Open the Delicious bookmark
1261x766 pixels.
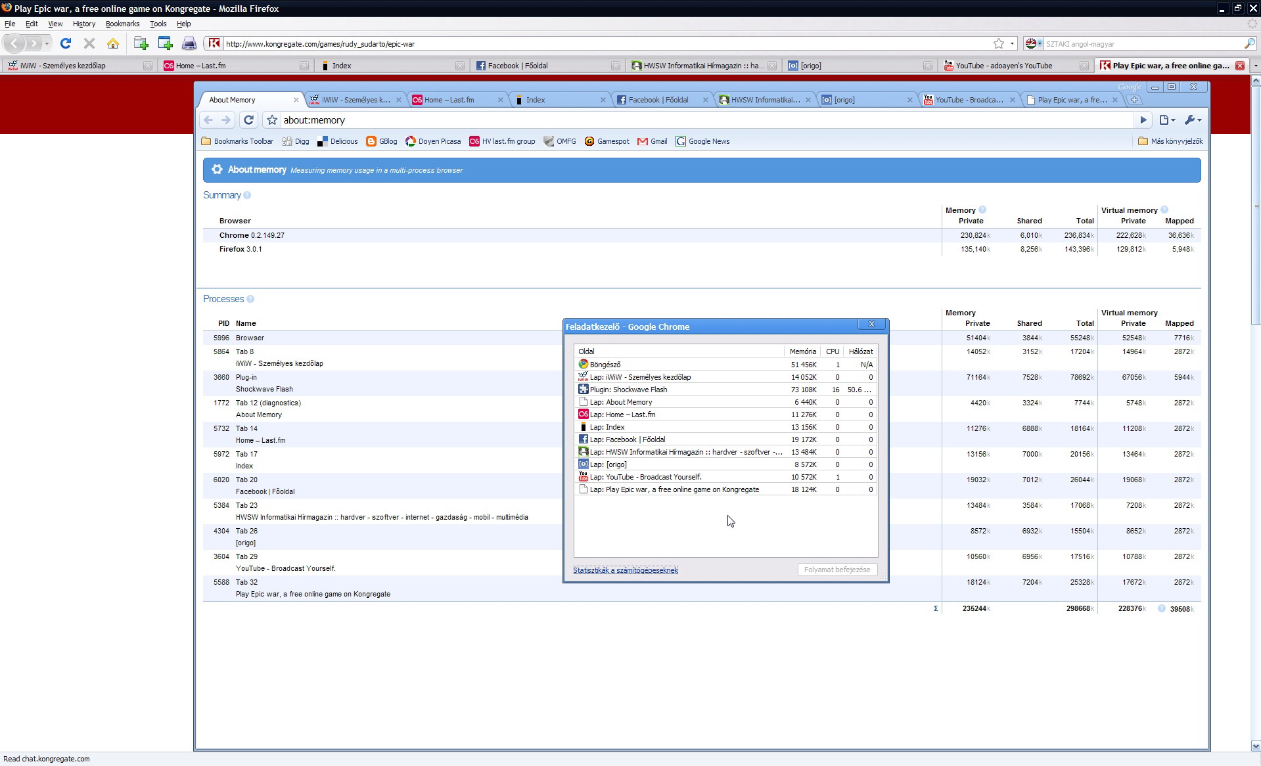tap(337, 141)
